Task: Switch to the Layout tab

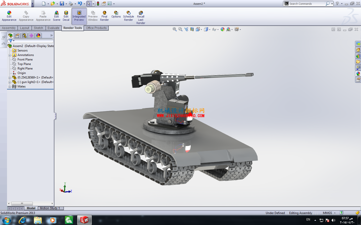Action: click(x=25, y=28)
